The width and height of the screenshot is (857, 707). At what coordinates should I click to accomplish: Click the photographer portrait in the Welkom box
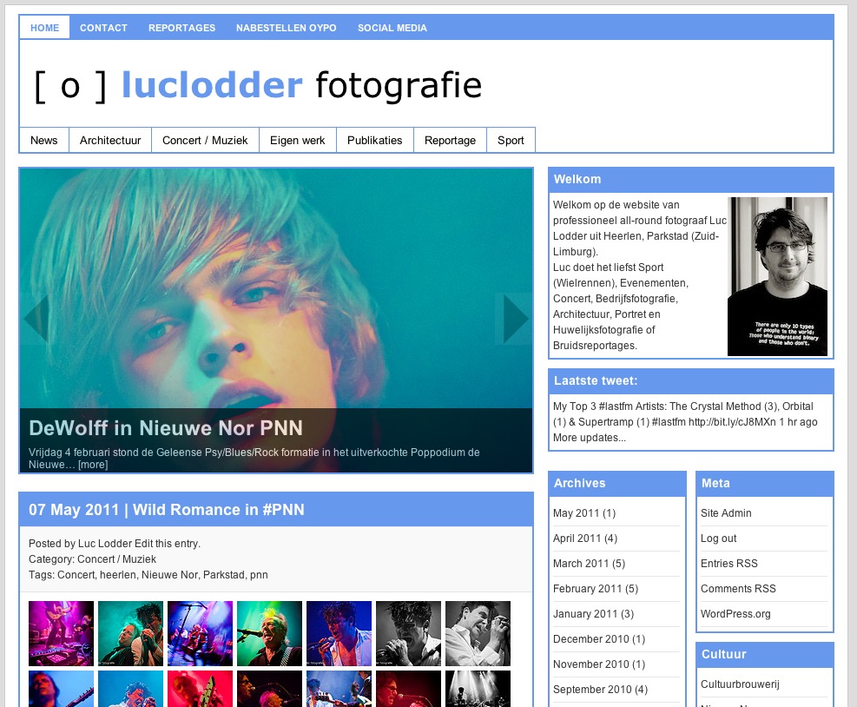pyautogui.click(x=777, y=277)
